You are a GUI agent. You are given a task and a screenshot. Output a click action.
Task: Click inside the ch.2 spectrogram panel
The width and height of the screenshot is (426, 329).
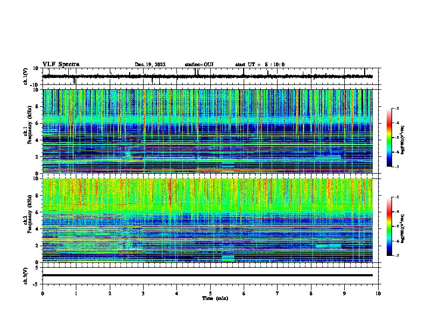[x=208, y=220]
